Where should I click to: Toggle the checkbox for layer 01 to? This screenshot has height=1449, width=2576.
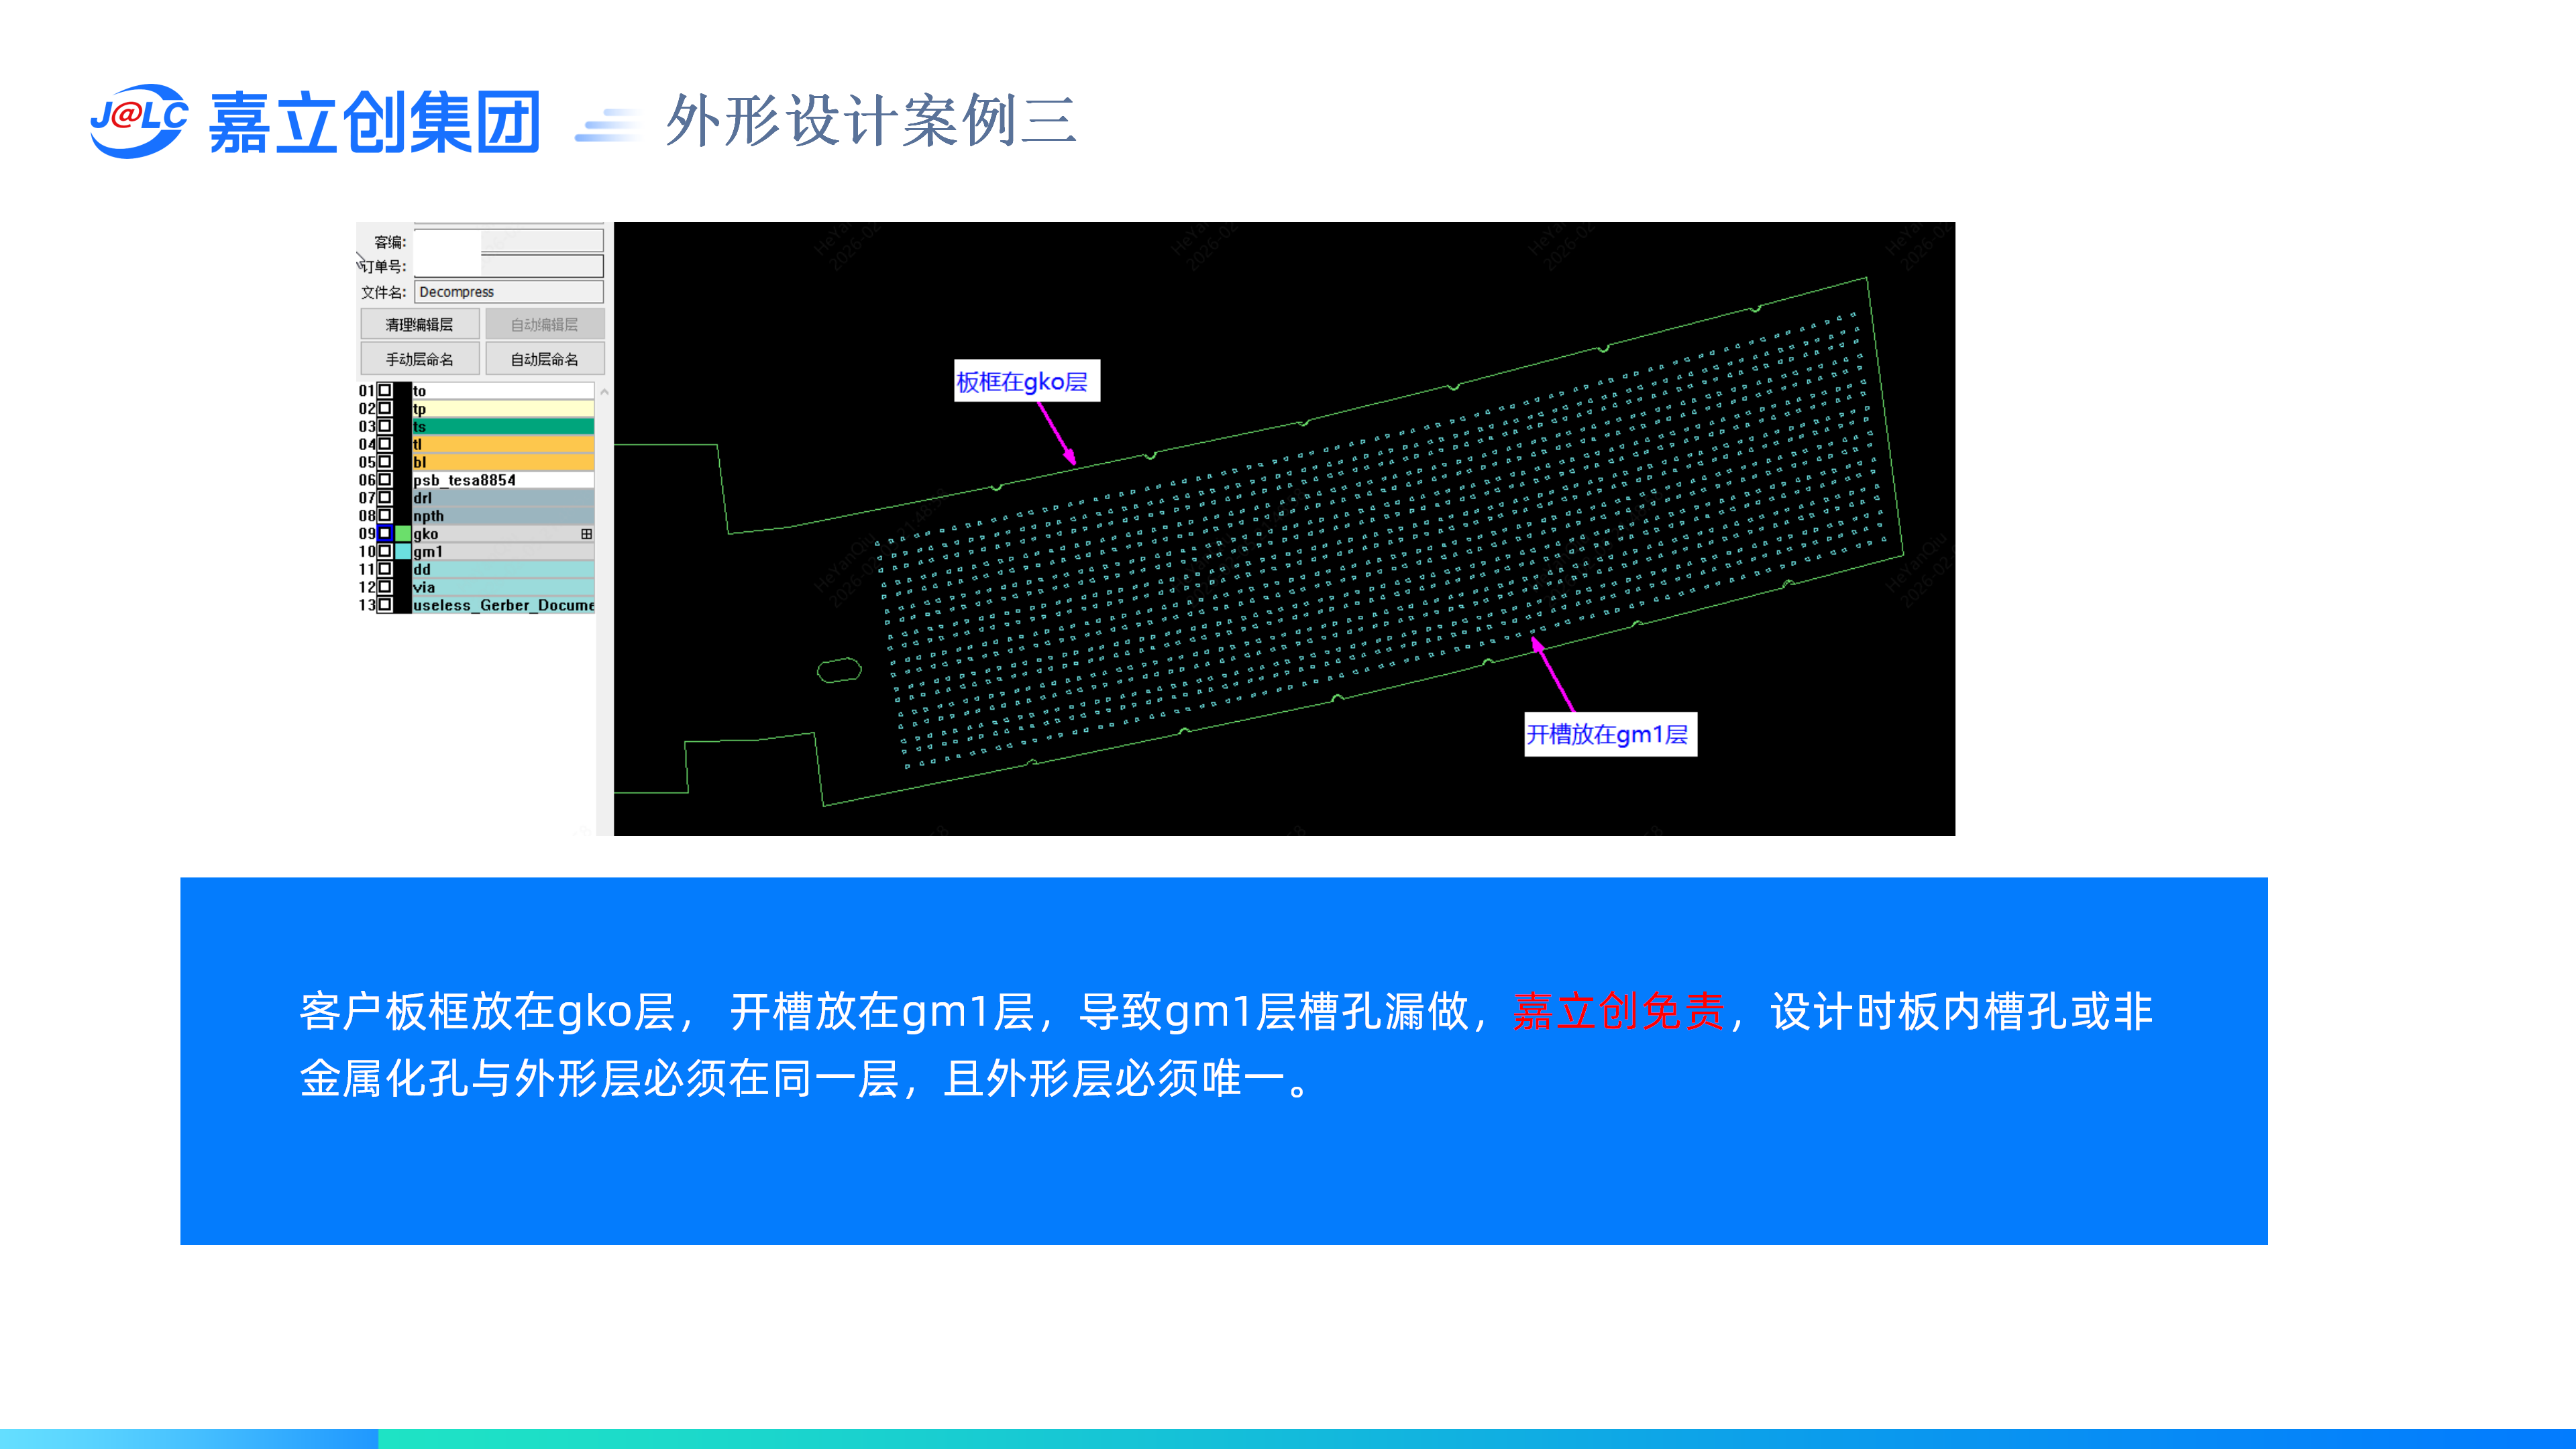pos(385,391)
